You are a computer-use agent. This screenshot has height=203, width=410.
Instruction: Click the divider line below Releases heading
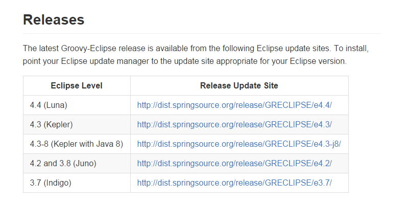tap(201, 34)
